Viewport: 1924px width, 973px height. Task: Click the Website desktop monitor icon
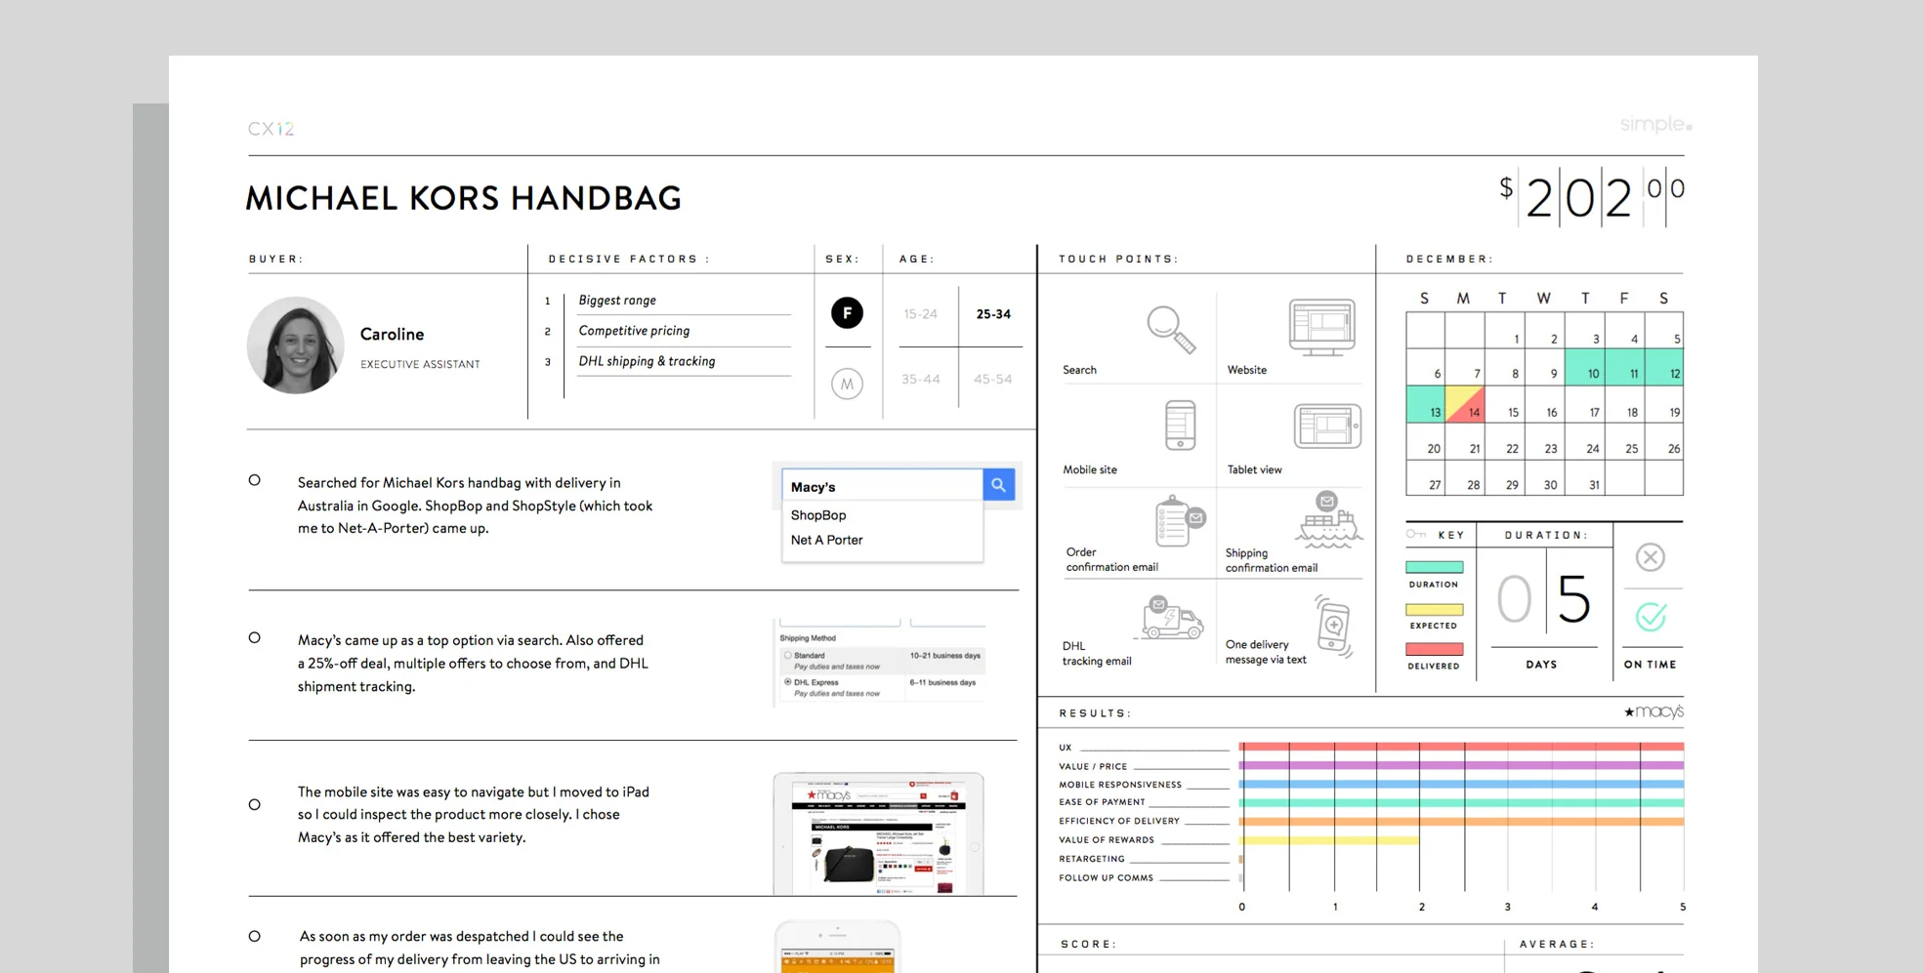1322,327
